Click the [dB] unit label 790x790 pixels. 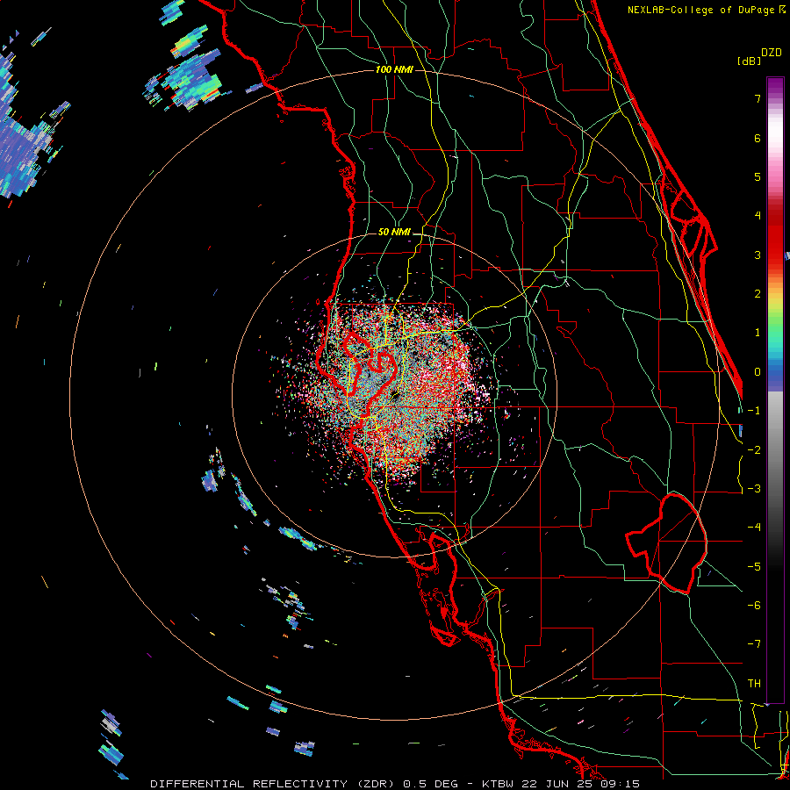tap(749, 61)
